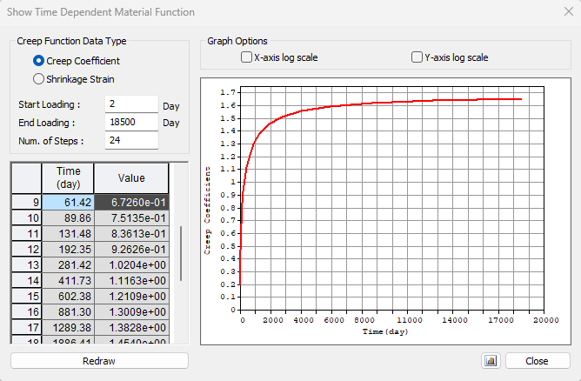This screenshot has height=381, width=581.
Task: Select time cell 411.73
Action: coord(68,281)
